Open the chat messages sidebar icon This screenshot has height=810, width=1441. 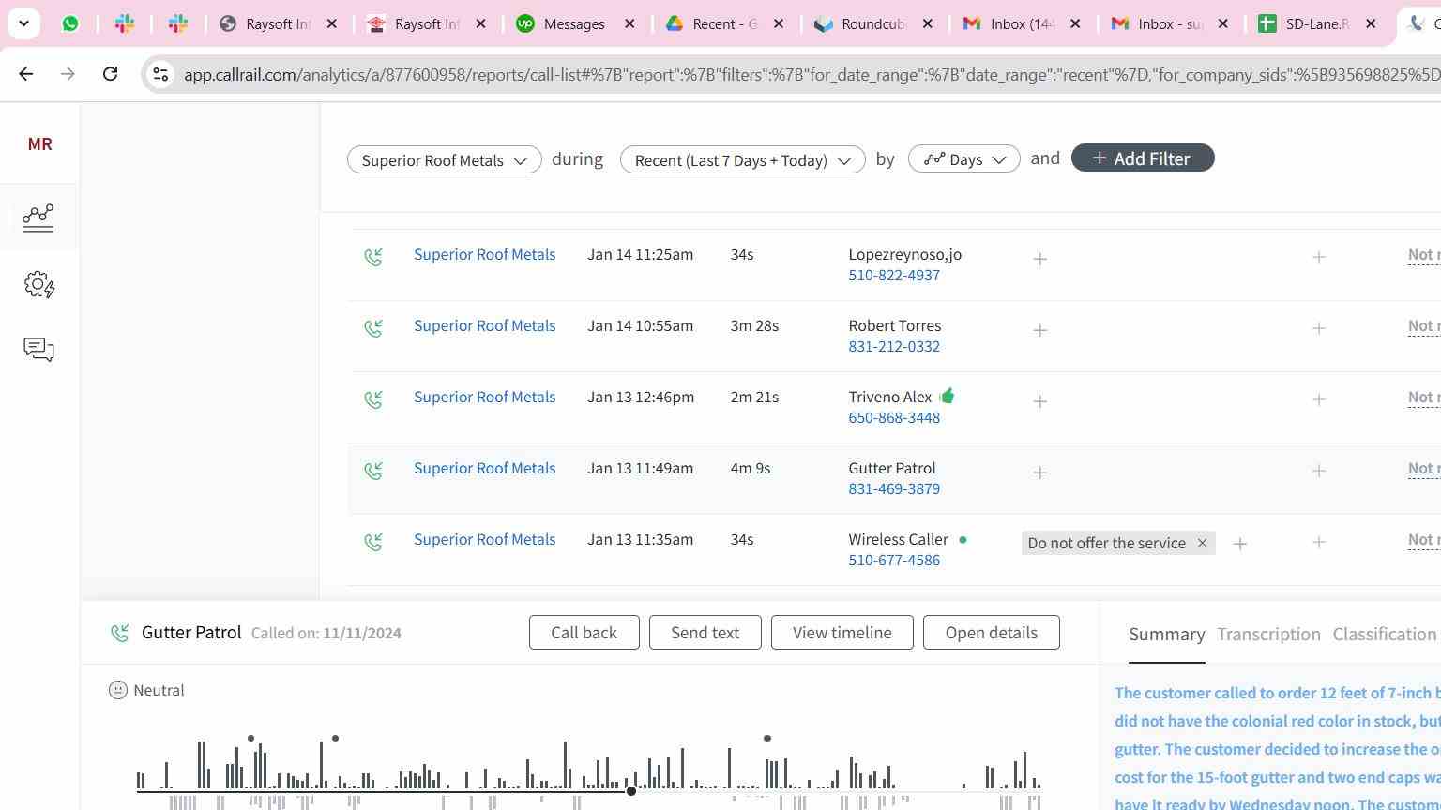[38, 350]
